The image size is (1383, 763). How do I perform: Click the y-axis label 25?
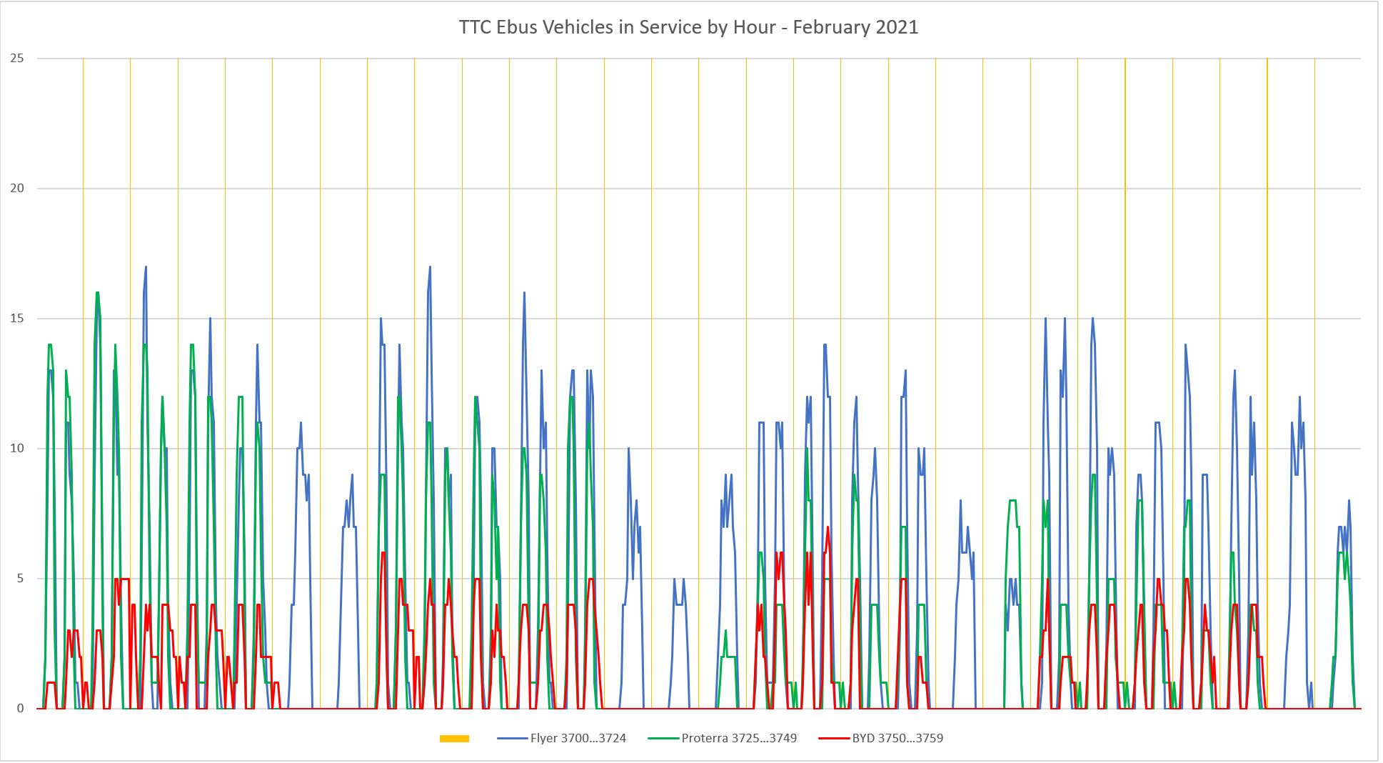coord(17,59)
